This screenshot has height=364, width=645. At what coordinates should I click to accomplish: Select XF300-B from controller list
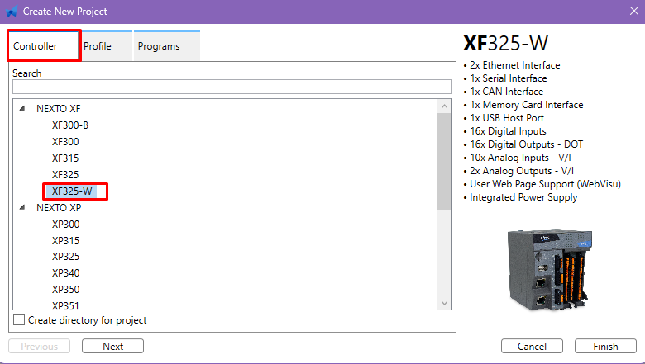70,125
